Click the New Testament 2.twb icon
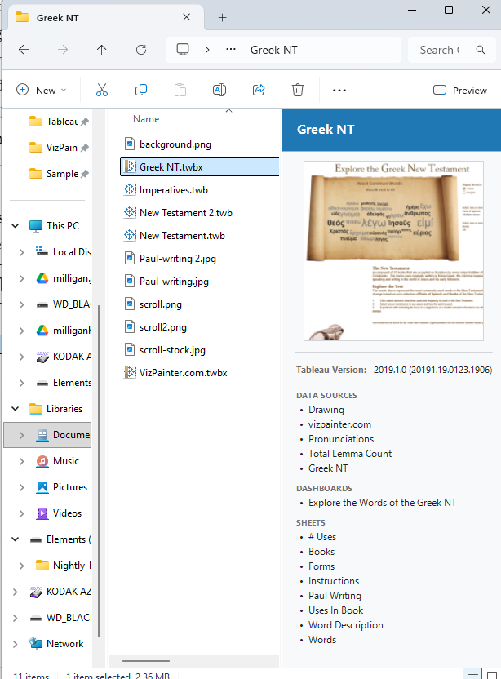Image resolution: width=501 pixels, height=679 pixels. pyautogui.click(x=130, y=213)
